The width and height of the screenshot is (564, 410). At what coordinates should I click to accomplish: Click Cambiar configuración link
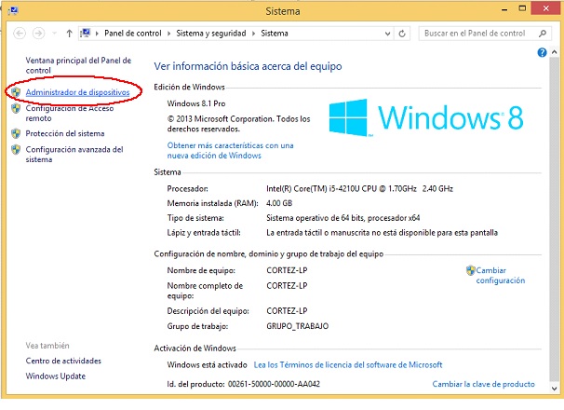(501, 275)
